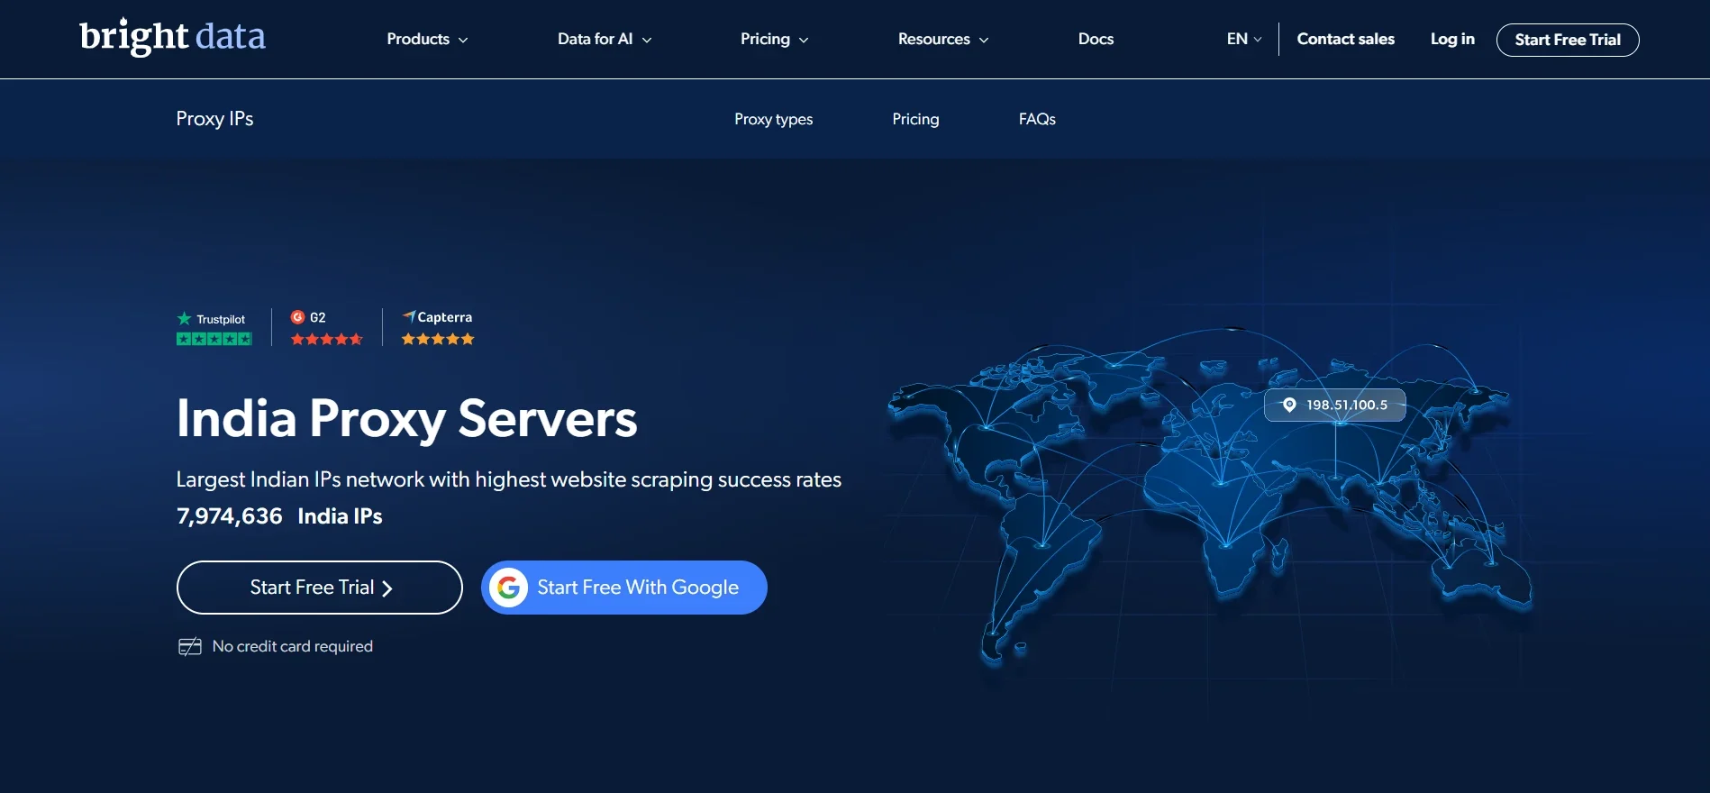Expand the Pricing dropdown in top navigation
Viewport: 1710px width, 793px height.
pyautogui.click(x=774, y=39)
